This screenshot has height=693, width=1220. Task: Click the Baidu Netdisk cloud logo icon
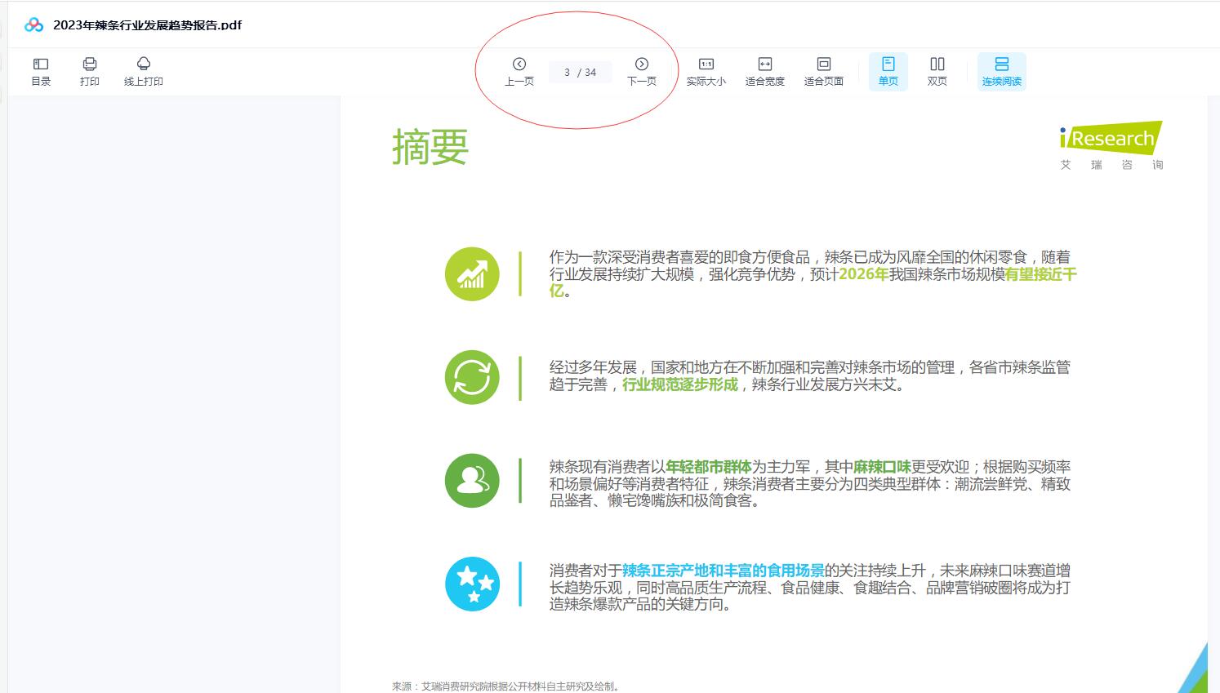[33, 24]
